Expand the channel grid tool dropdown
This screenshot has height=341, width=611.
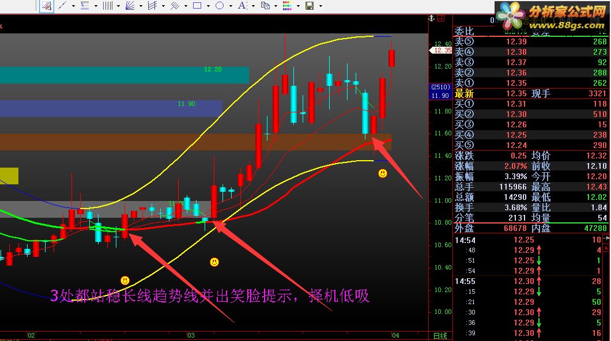(x=163, y=6)
